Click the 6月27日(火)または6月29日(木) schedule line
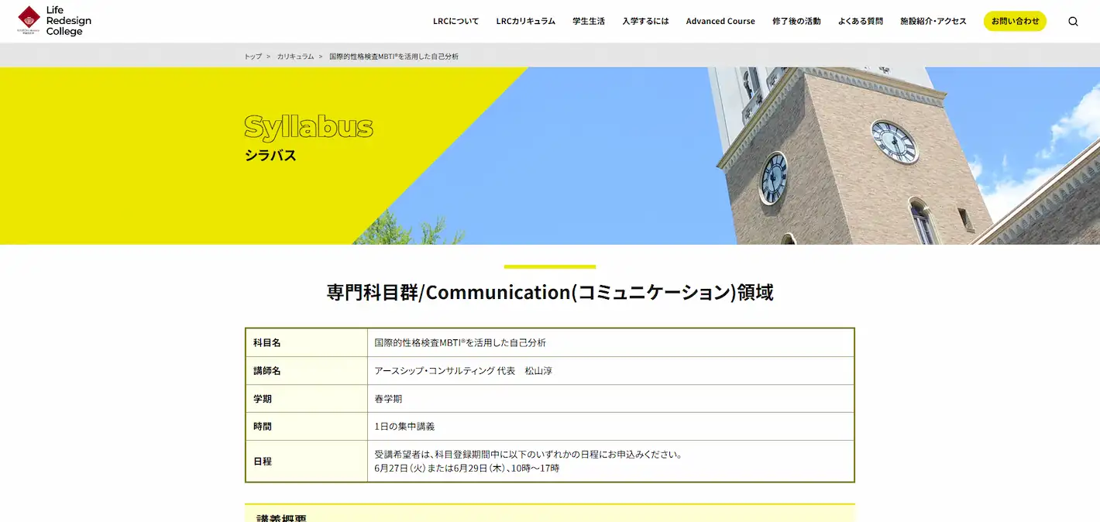 pos(466,469)
